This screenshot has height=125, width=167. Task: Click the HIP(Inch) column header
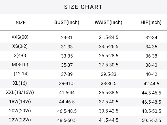151,22
